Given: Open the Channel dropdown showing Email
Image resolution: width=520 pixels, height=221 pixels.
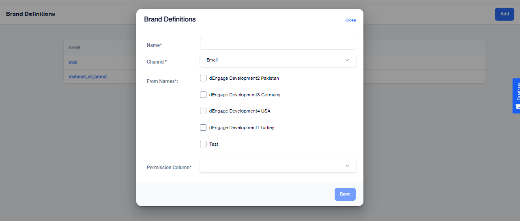Looking at the screenshot, I should [278, 60].
